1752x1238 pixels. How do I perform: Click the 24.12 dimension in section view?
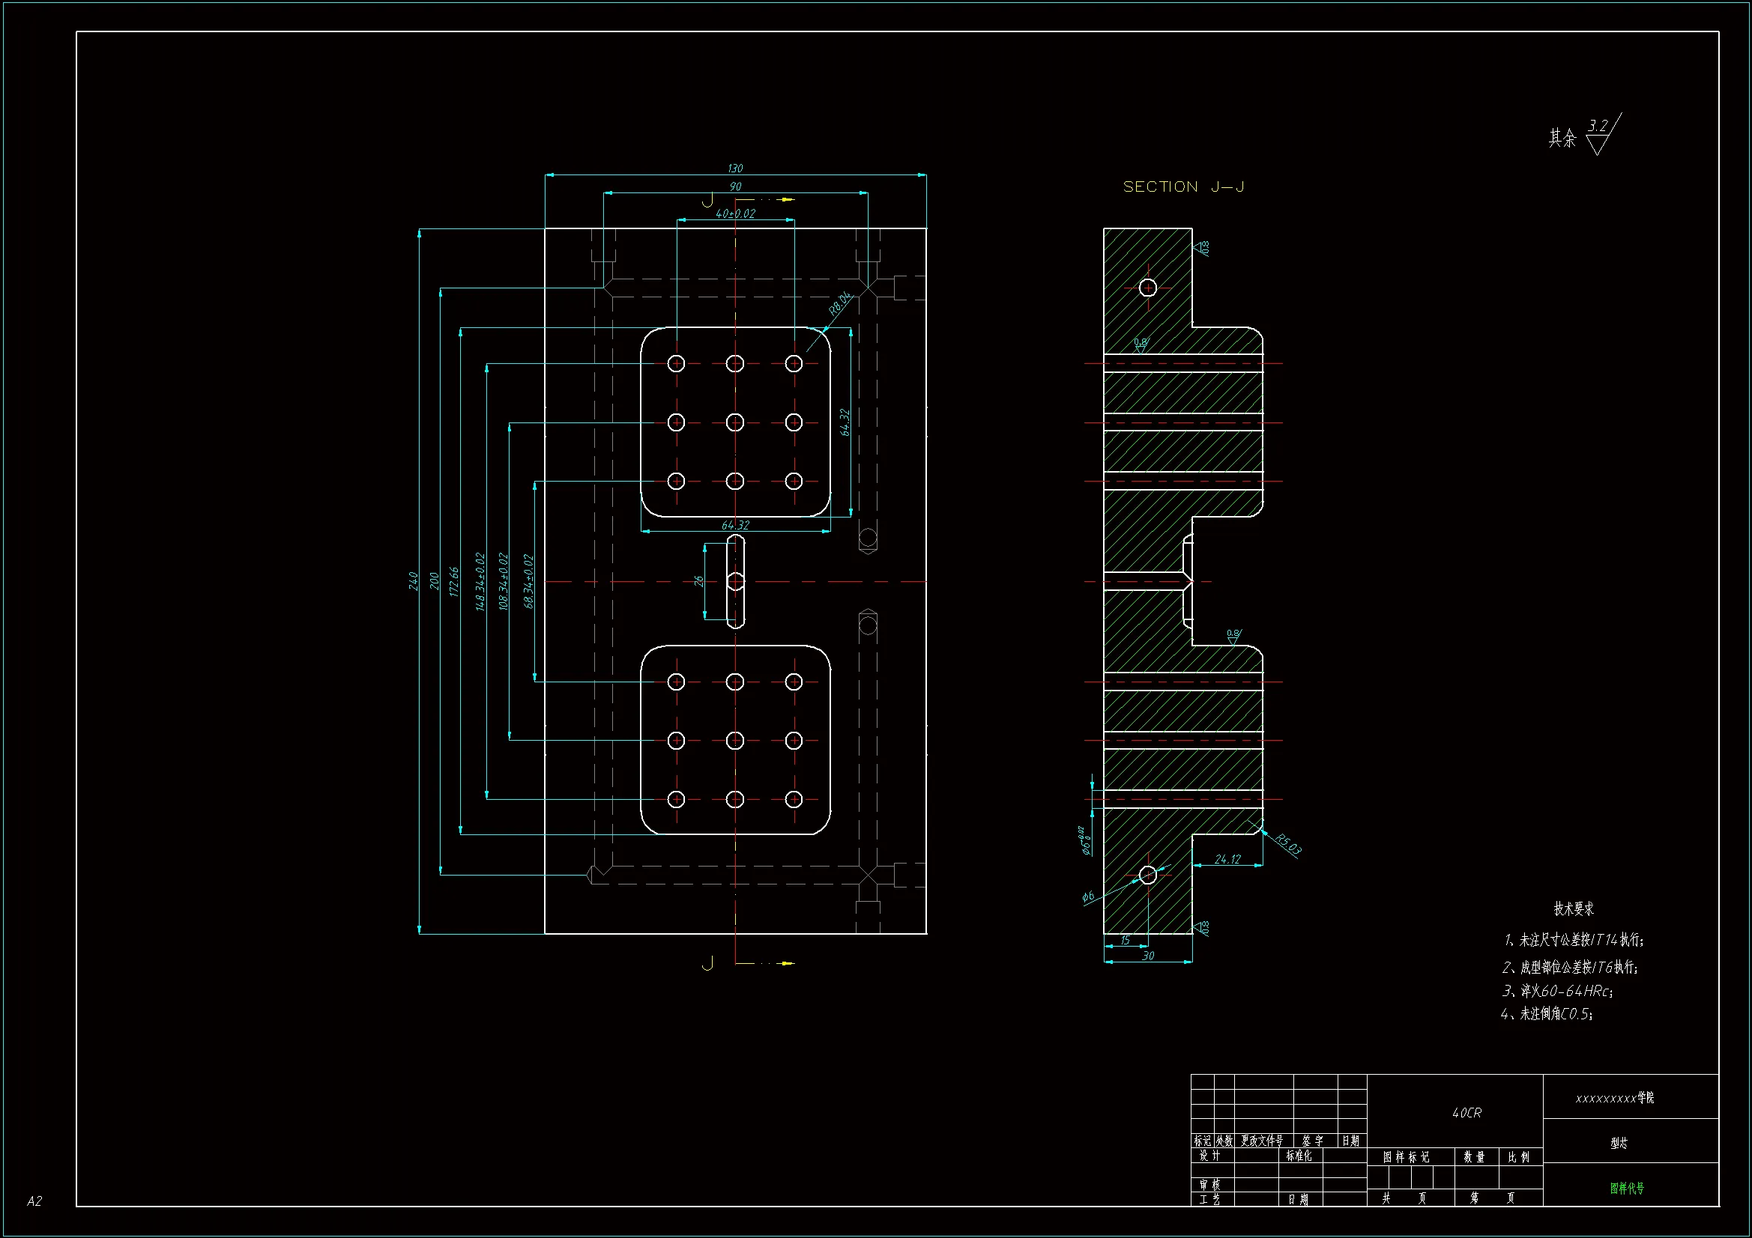click(1227, 859)
